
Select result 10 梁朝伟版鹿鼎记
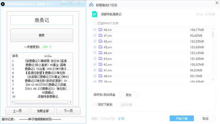[x=42, y=96]
